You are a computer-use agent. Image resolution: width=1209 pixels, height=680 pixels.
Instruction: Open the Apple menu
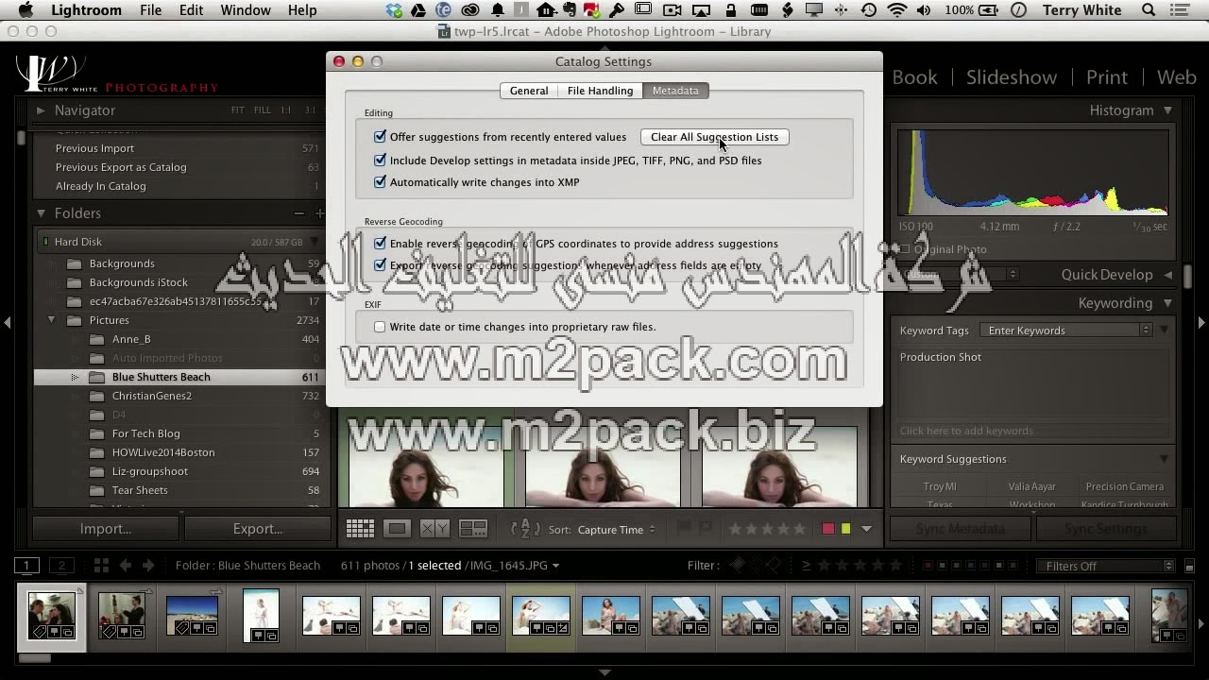[26, 10]
